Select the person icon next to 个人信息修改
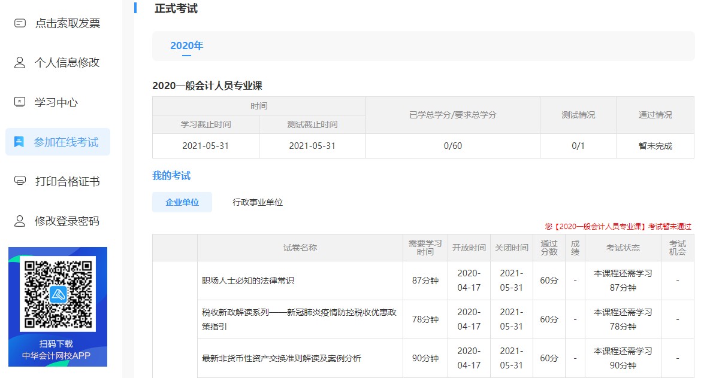704x378 pixels. [19, 62]
